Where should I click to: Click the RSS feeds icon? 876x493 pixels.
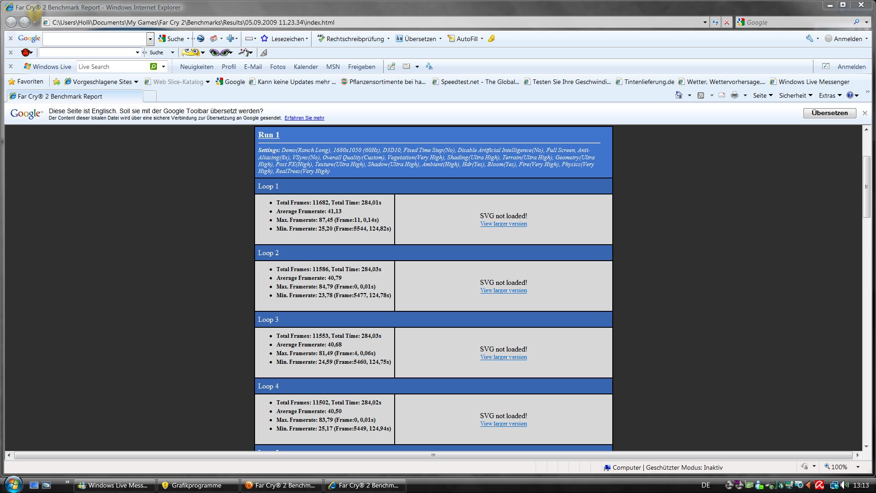click(x=701, y=95)
